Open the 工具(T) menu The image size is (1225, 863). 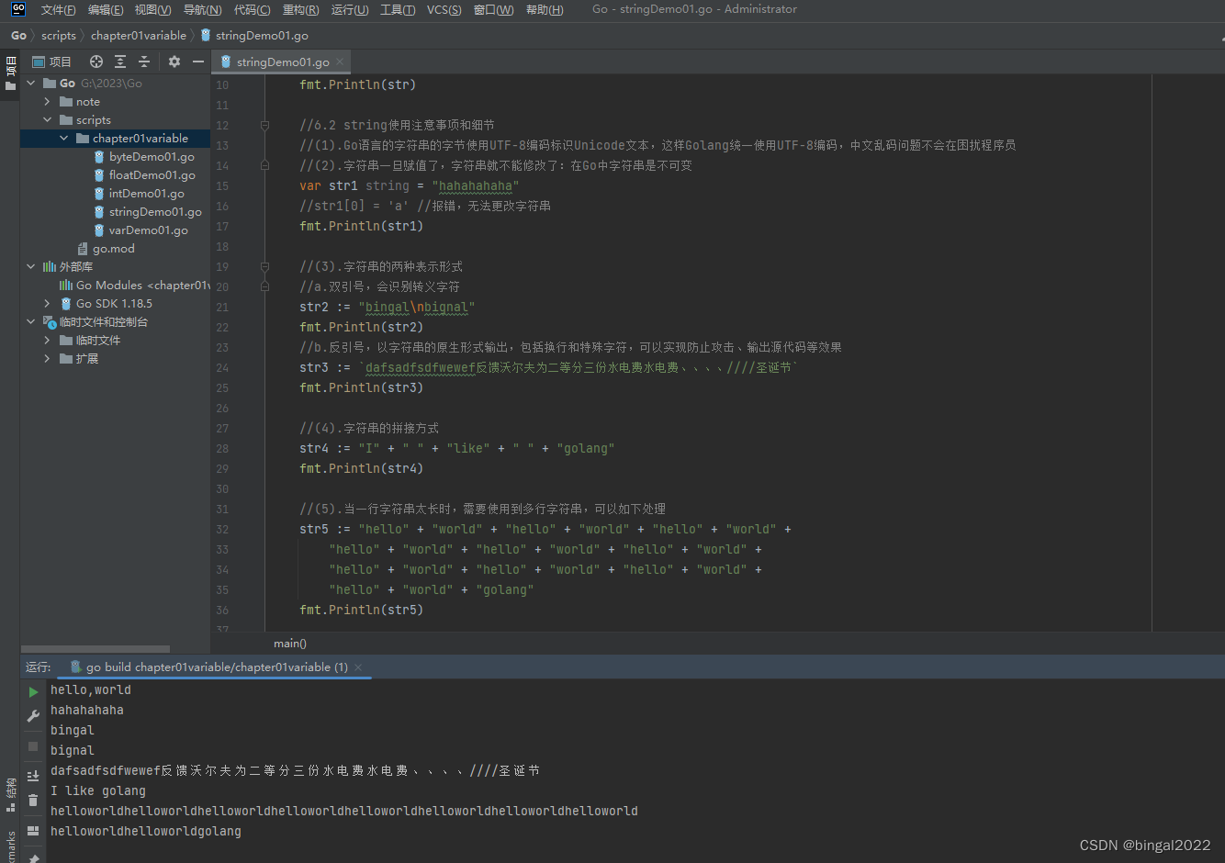[398, 9]
